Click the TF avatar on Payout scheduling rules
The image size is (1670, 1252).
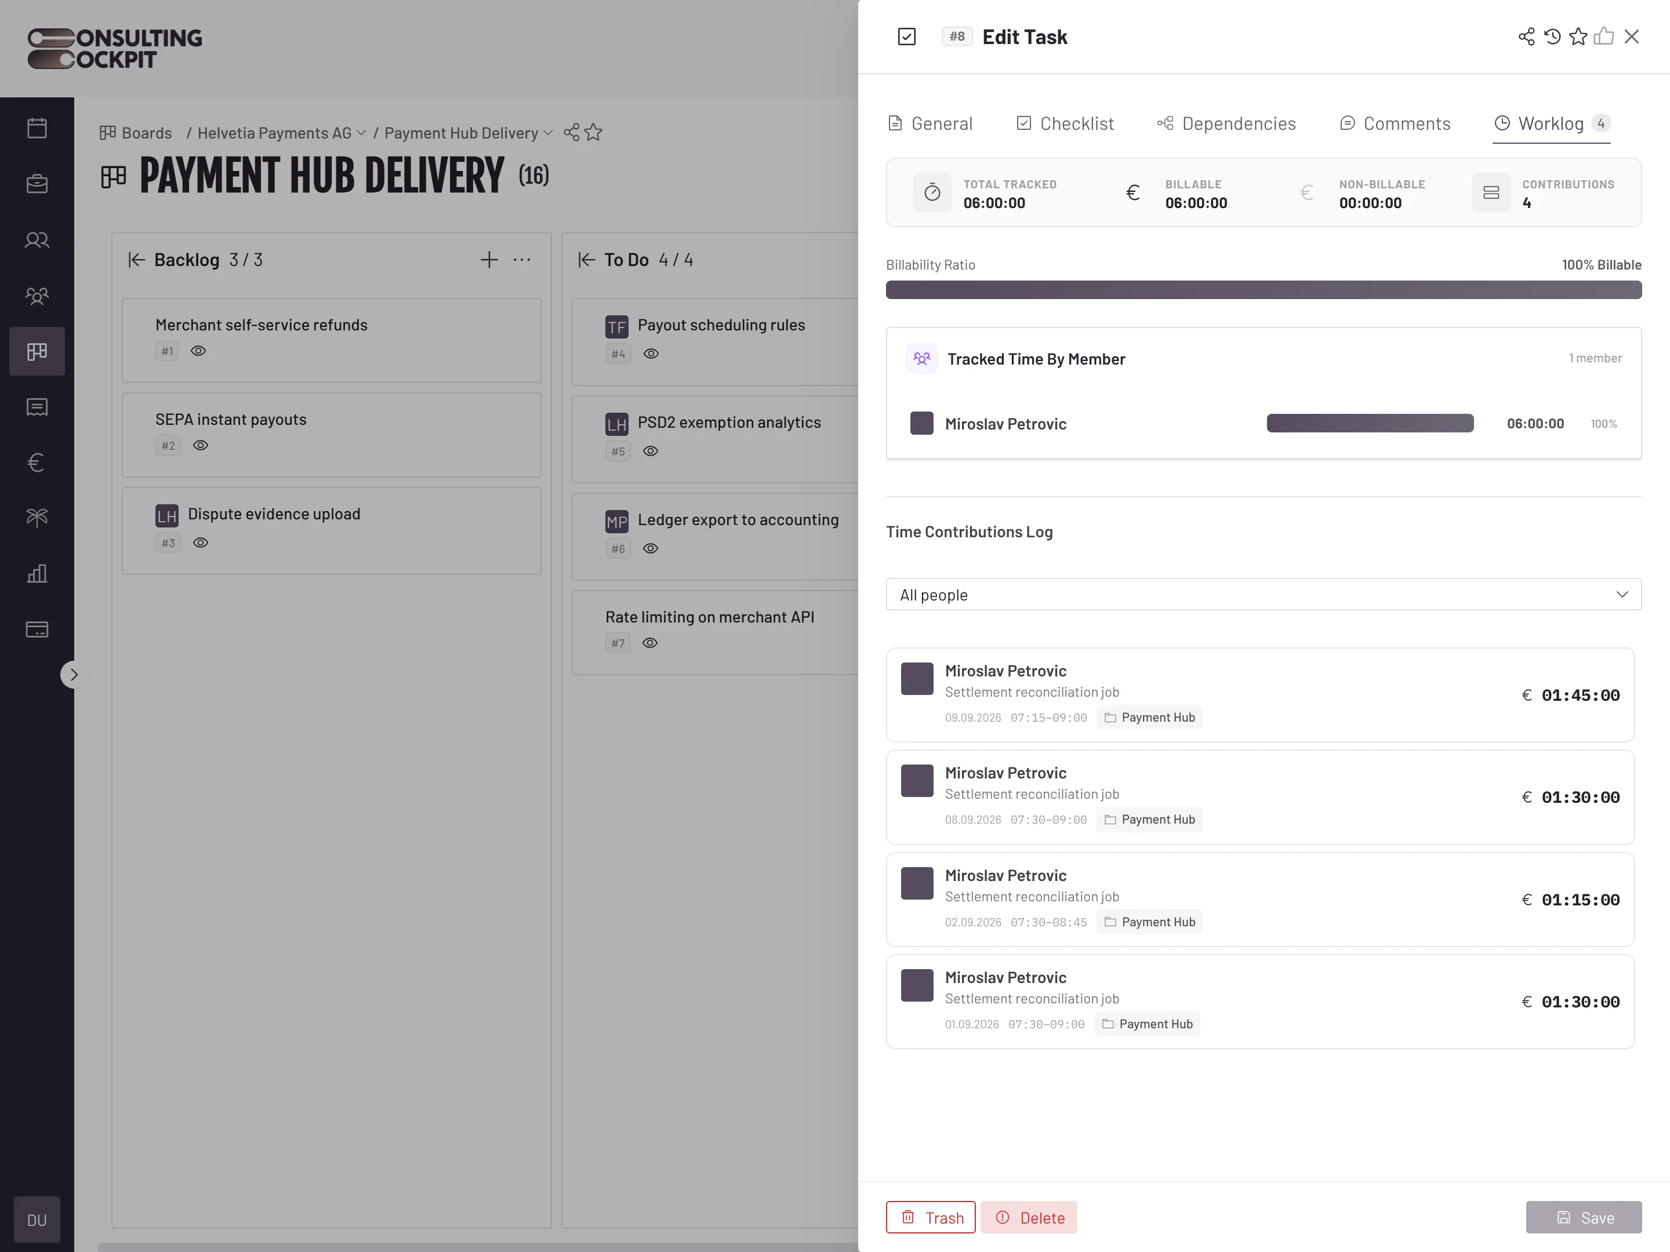coord(617,327)
